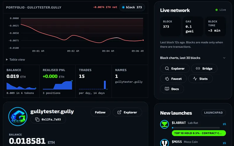Click the Live network heading
This screenshot has height=146, width=234.
click(x=175, y=10)
